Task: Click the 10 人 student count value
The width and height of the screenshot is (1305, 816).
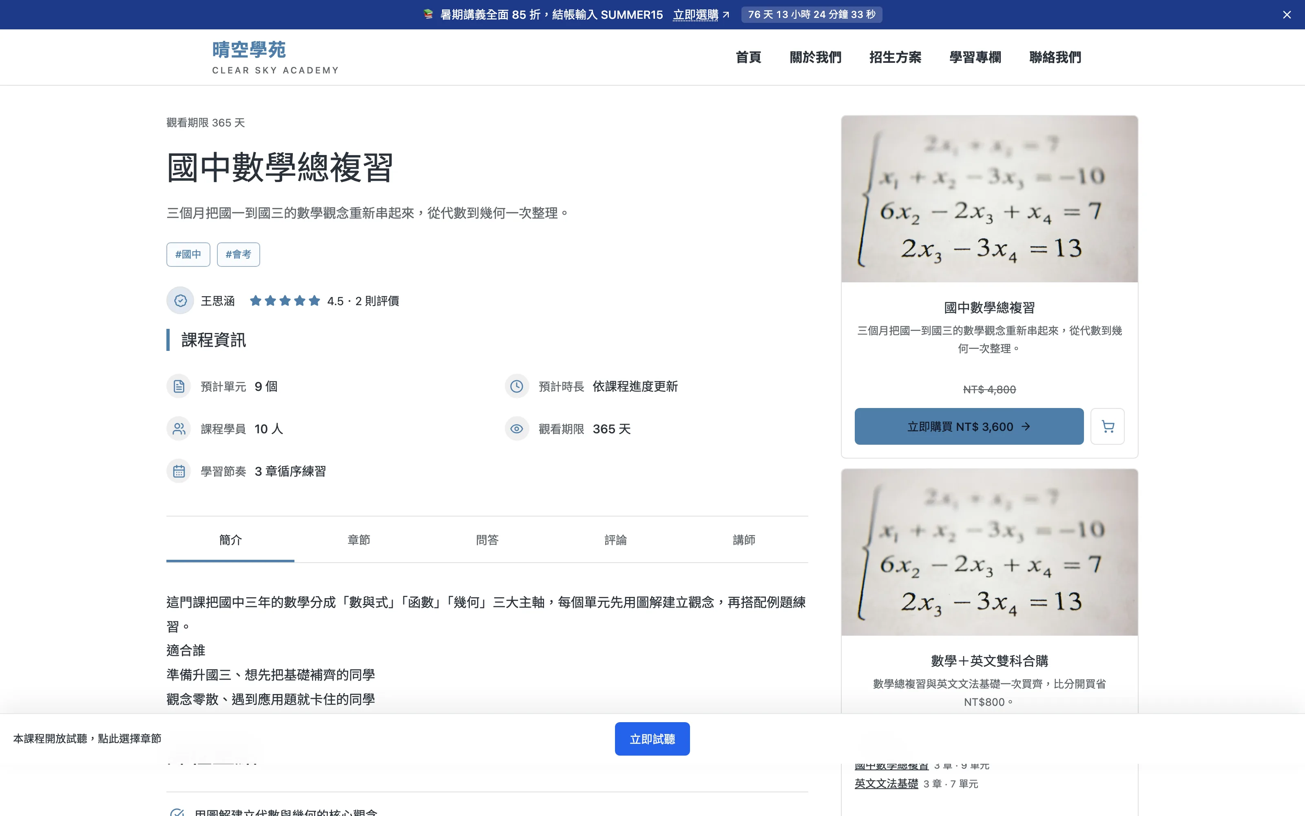Action: coord(269,429)
